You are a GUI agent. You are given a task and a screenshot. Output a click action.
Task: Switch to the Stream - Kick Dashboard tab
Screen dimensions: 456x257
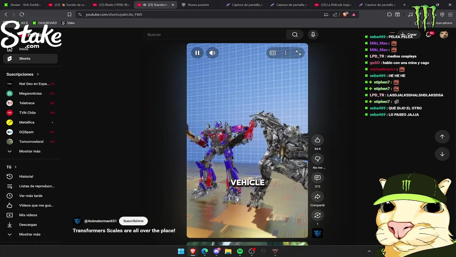22,5
